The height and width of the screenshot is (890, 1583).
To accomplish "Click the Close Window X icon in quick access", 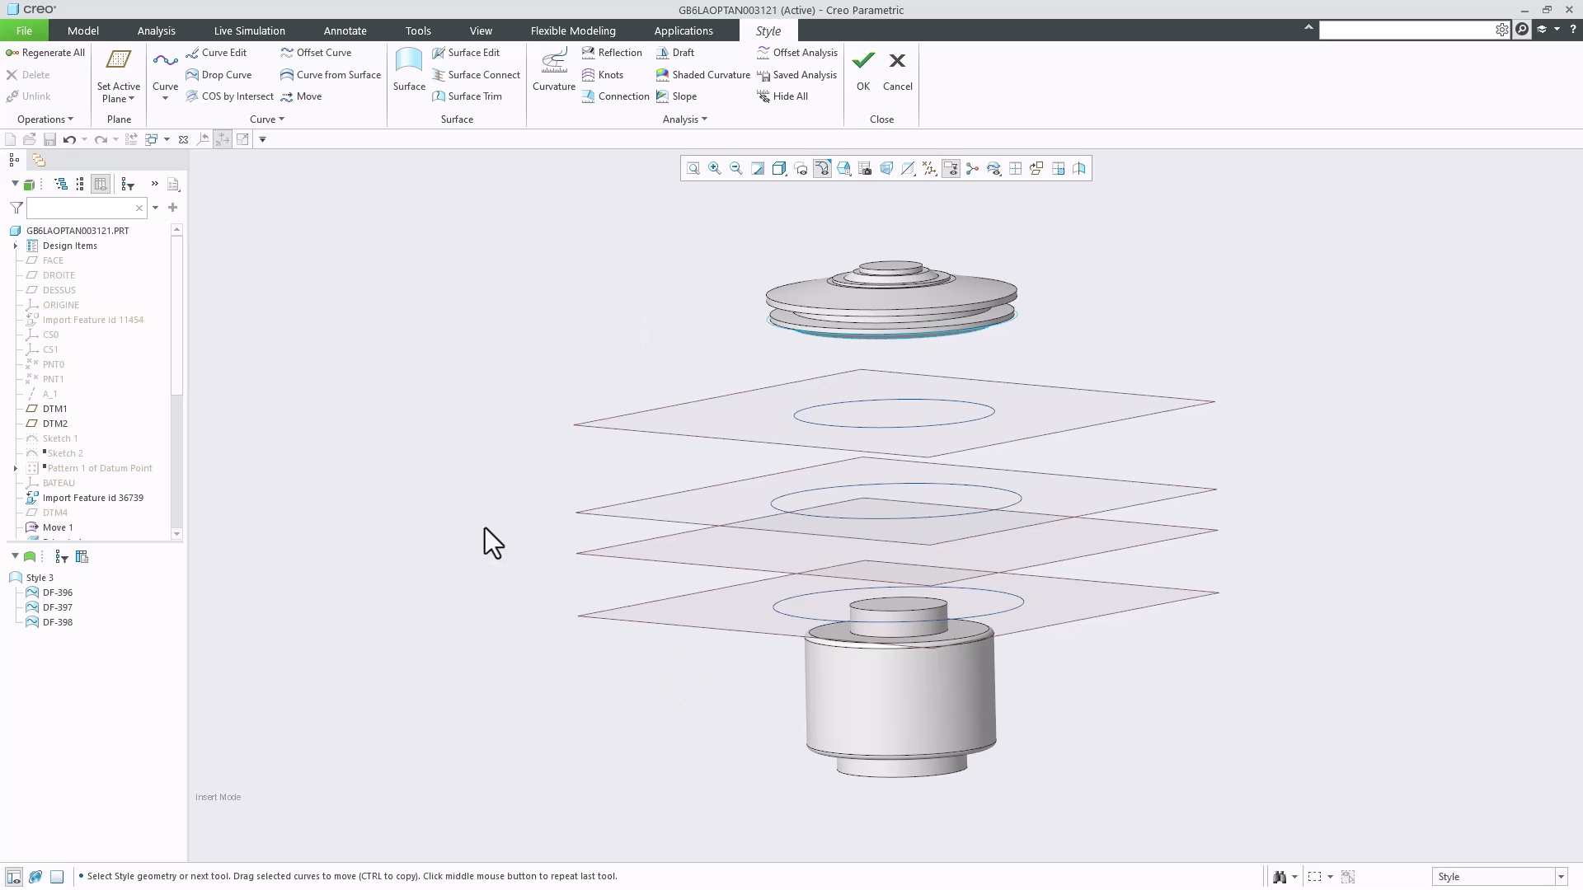I will pyautogui.click(x=183, y=139).
